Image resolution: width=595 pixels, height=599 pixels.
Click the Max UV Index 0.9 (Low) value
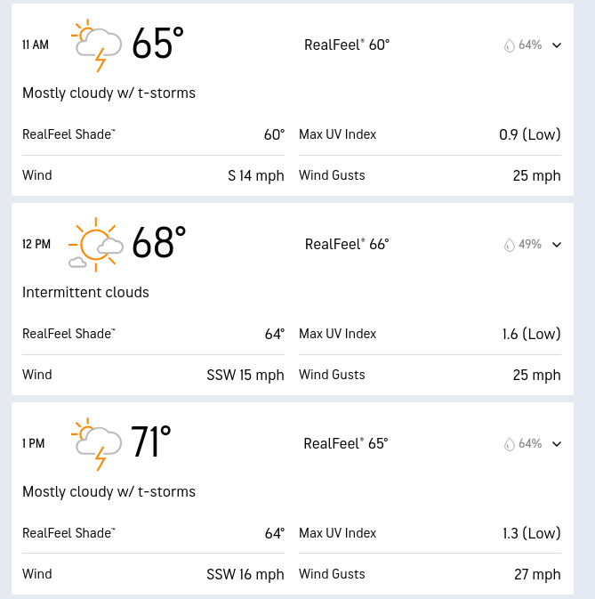(529, 134)
